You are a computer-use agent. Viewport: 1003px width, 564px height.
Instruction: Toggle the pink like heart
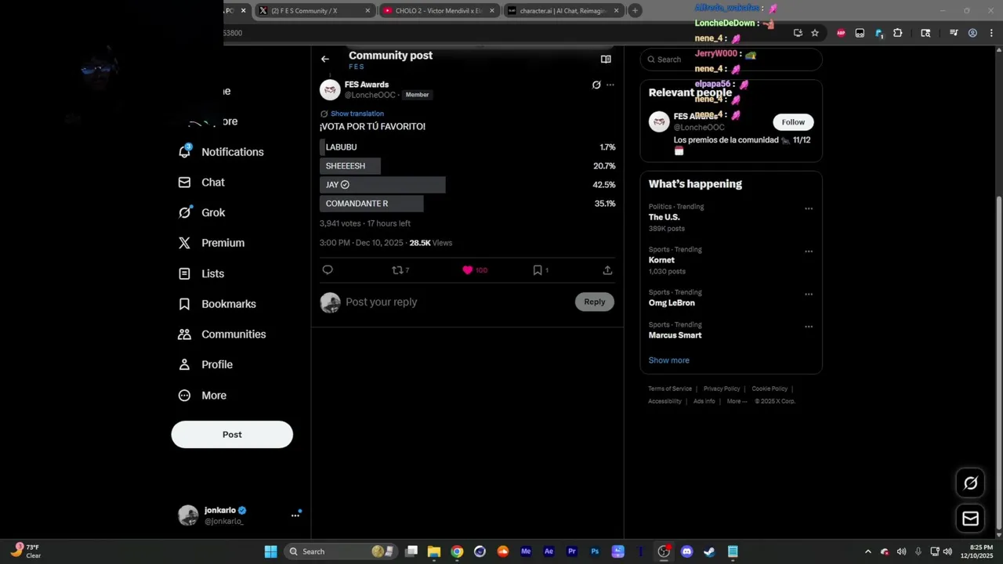(x=468, y=269)
